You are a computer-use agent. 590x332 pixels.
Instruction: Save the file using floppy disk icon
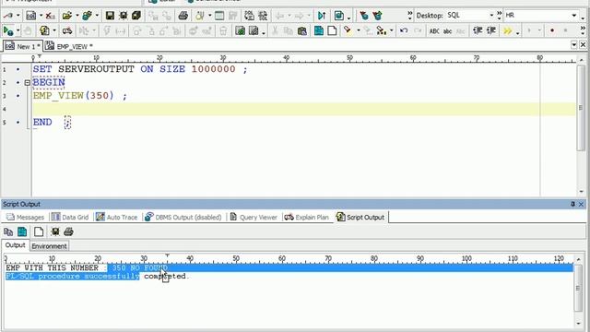coord(110,16)
